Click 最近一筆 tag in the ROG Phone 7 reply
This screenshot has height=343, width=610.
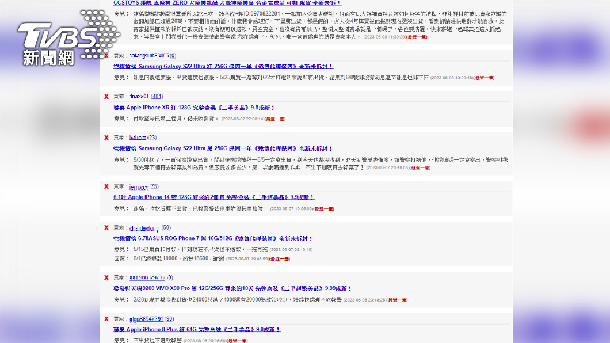coord(279,259)
